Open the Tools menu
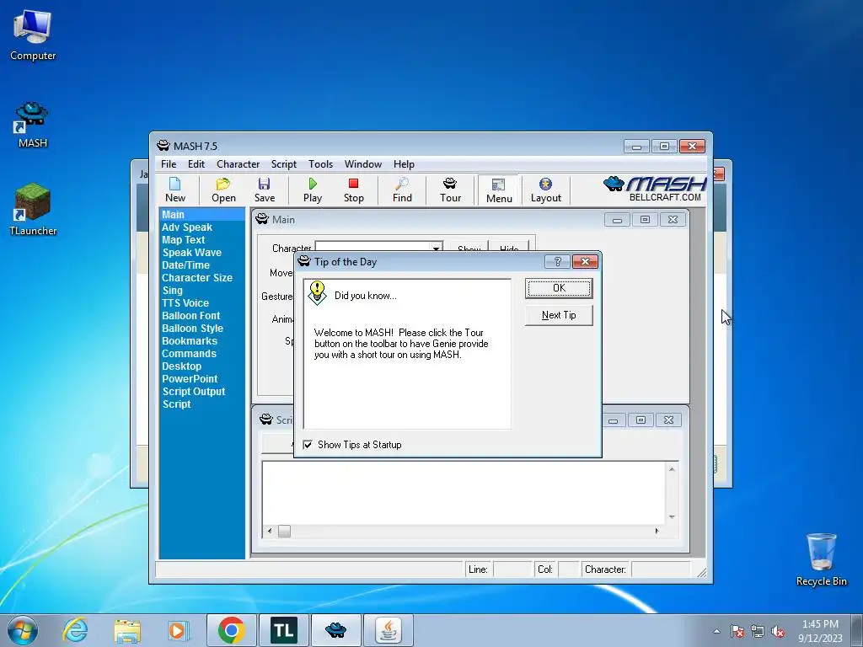The height and width of the screenshot is (647, 863). [x=320, y=164]
